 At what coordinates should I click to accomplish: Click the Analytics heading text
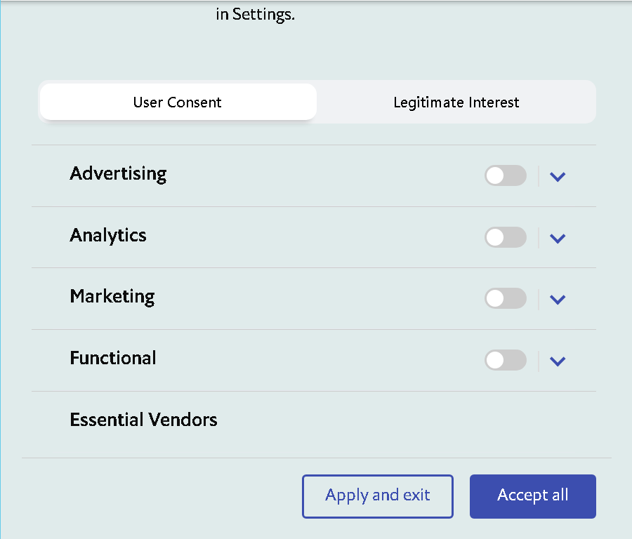(108, 236)
